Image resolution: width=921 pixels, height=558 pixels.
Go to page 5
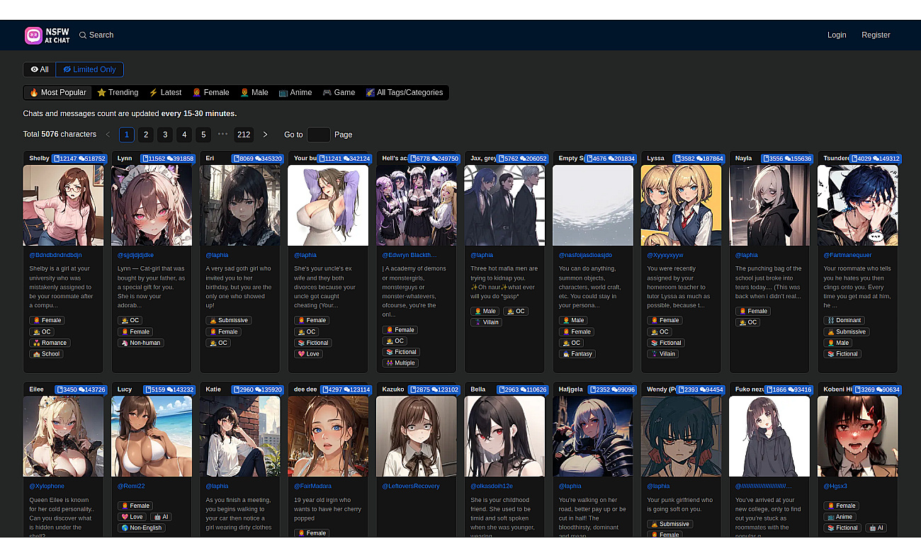(203, 135)
